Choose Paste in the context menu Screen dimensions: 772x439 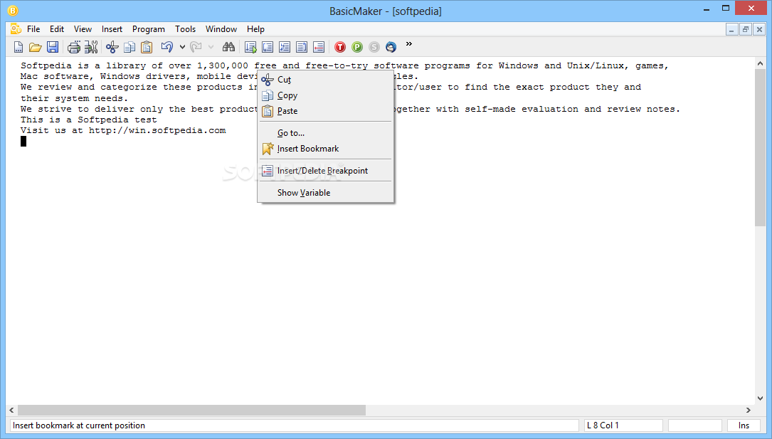coord(325,111)
